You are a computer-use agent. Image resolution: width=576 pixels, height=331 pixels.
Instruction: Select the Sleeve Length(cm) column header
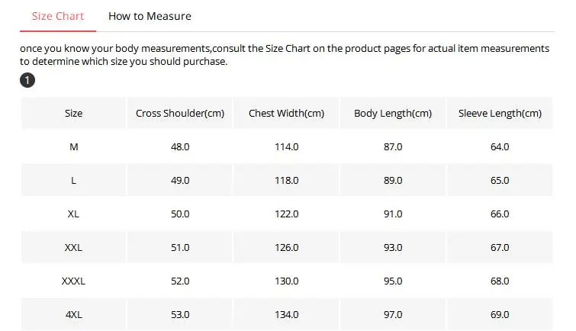point(500,113)
